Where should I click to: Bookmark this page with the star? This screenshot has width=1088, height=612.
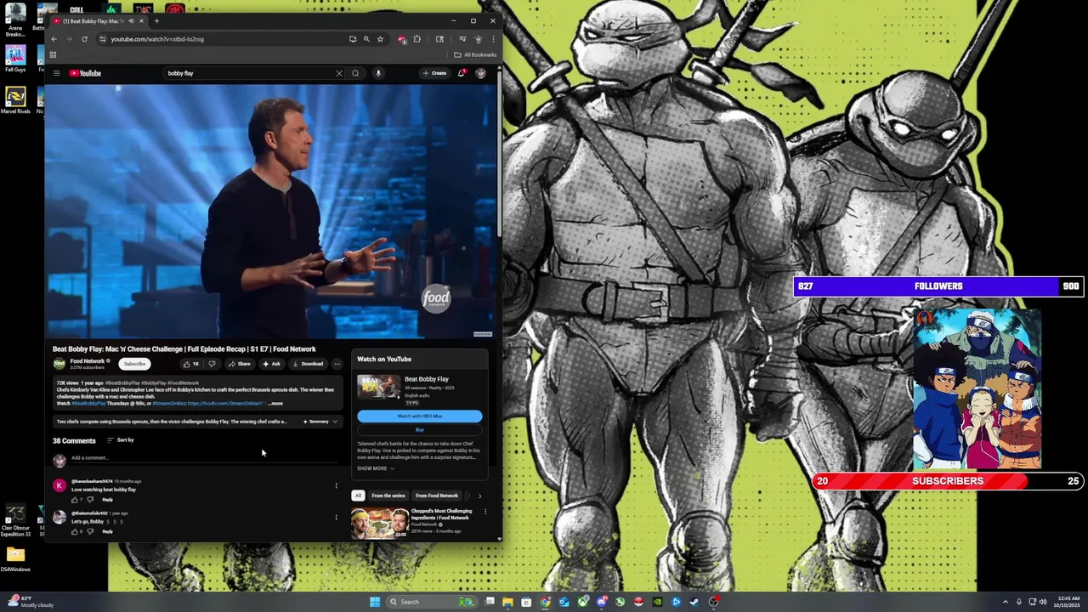coord(380,39)
